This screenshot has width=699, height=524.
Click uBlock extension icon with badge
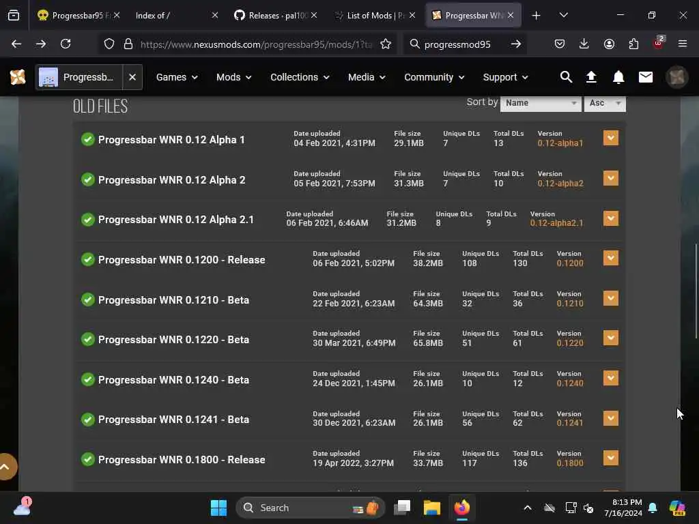coord(659,43)
